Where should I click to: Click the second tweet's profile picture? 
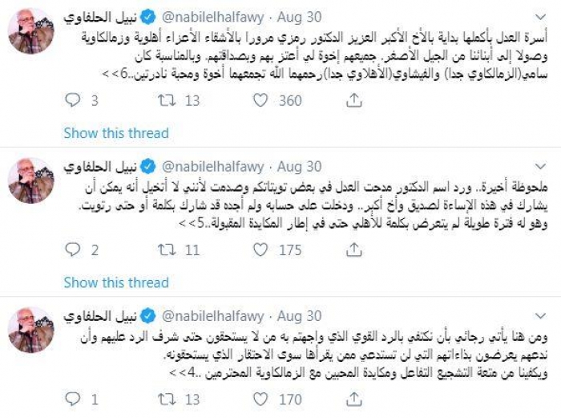30,181
